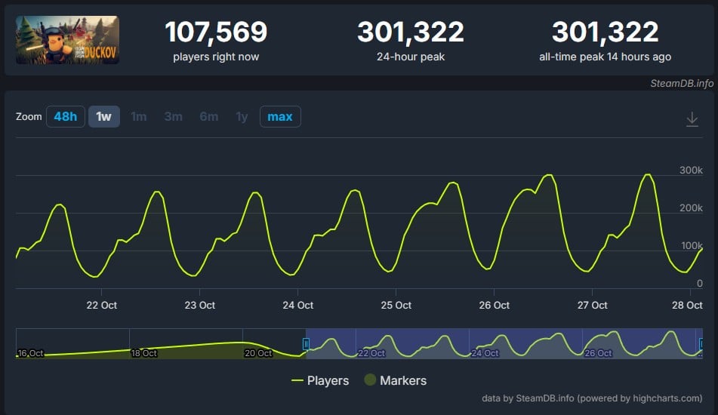Choose the 6m zoom option

tap(209, 117)
